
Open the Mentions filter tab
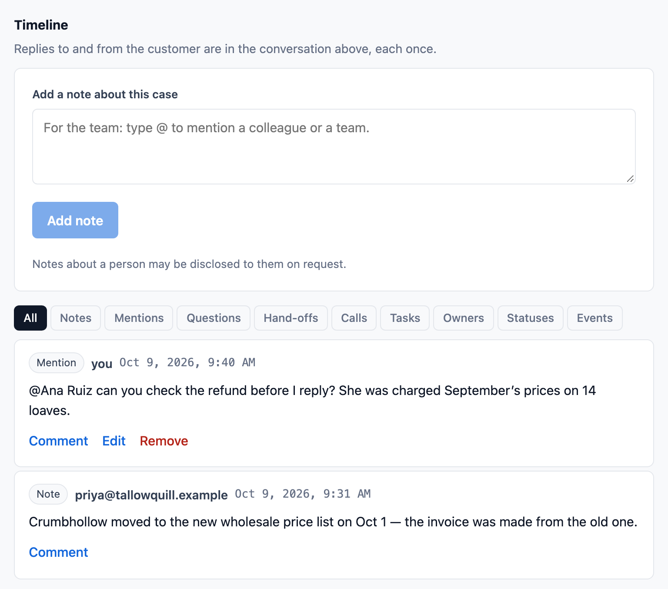[x=139, y=318]
